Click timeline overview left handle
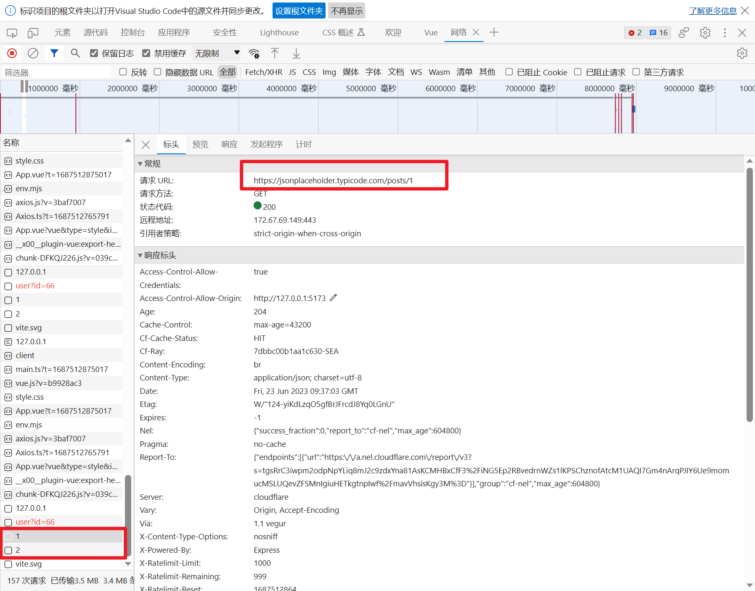 click(22, 87)
